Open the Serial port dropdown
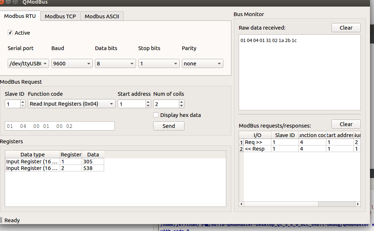This screenshot has width=374, height=231. click(x=28, y=64)
